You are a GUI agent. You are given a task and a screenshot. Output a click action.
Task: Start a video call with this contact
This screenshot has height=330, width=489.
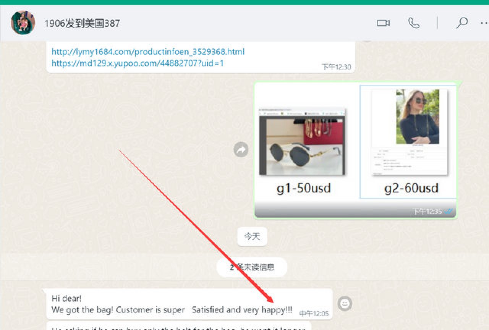(x=383, y=23)
